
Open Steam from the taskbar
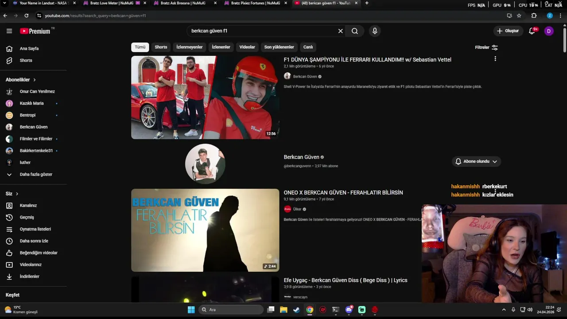coord(296,310)
